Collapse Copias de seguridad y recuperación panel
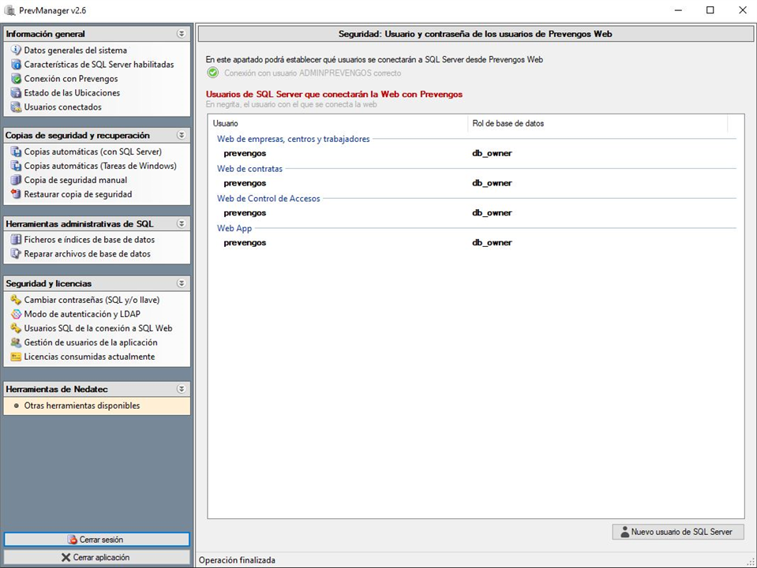 182,135
